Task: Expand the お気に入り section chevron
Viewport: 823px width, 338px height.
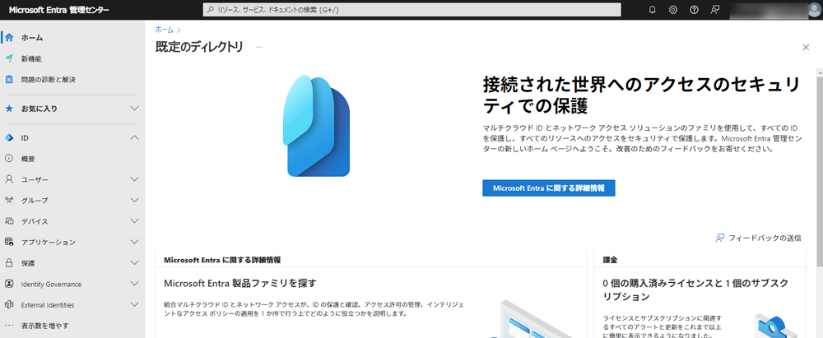Action: 134,109
